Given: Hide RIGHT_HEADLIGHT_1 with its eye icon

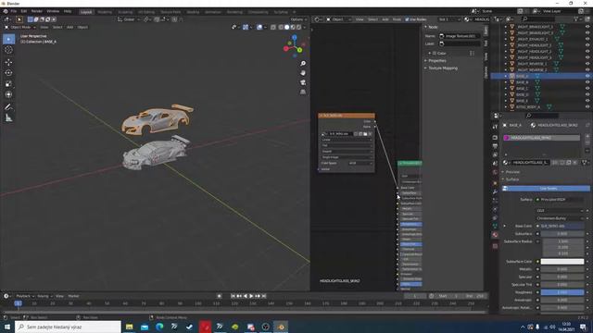Looking at the screenshot, I should 587,45.
